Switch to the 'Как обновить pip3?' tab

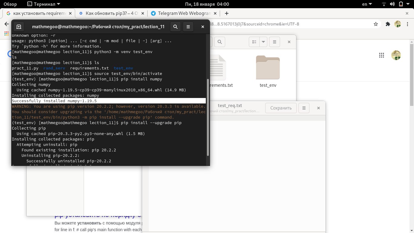(x=112, y=13)
